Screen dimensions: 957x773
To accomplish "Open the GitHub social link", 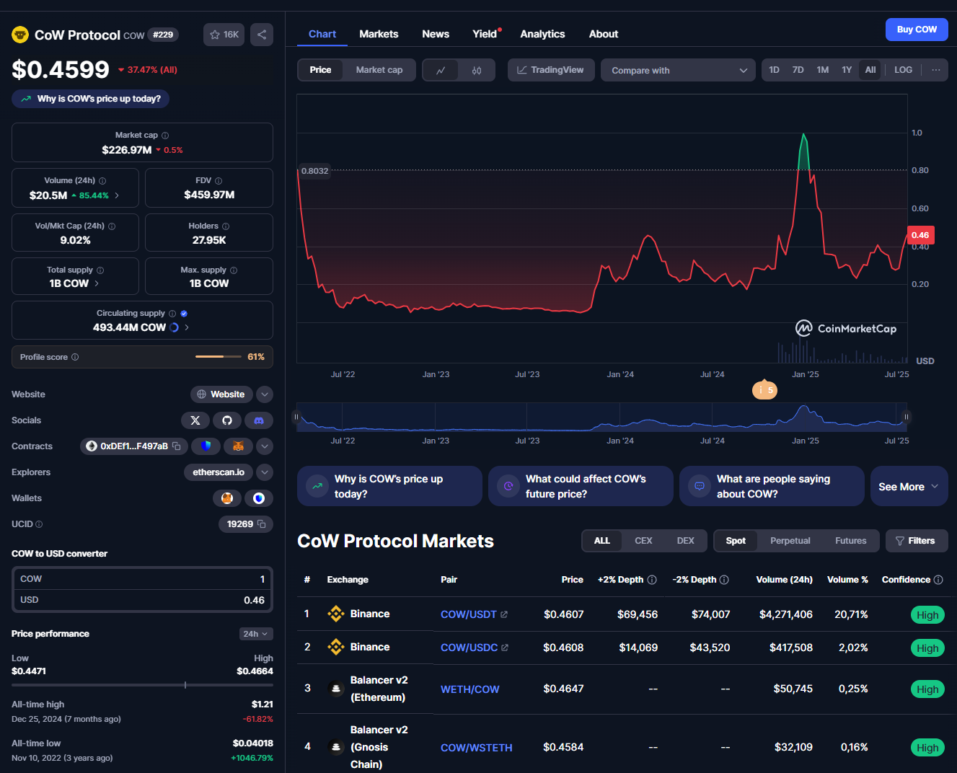I will [x=227, y=420].
